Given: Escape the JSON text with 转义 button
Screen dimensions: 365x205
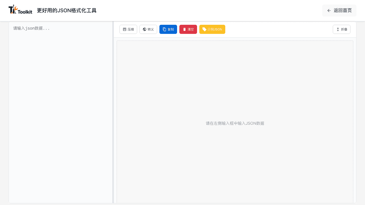Looking at the screenshot, I should [x=148, y=29].
